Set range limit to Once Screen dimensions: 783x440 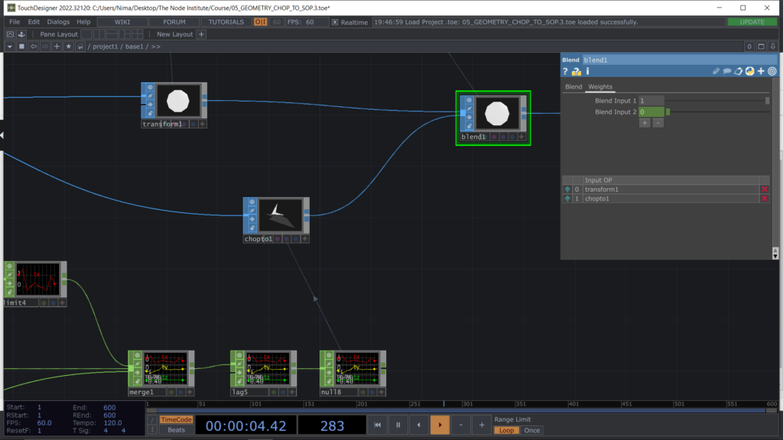pyautogui.click(x=532, y=431)
